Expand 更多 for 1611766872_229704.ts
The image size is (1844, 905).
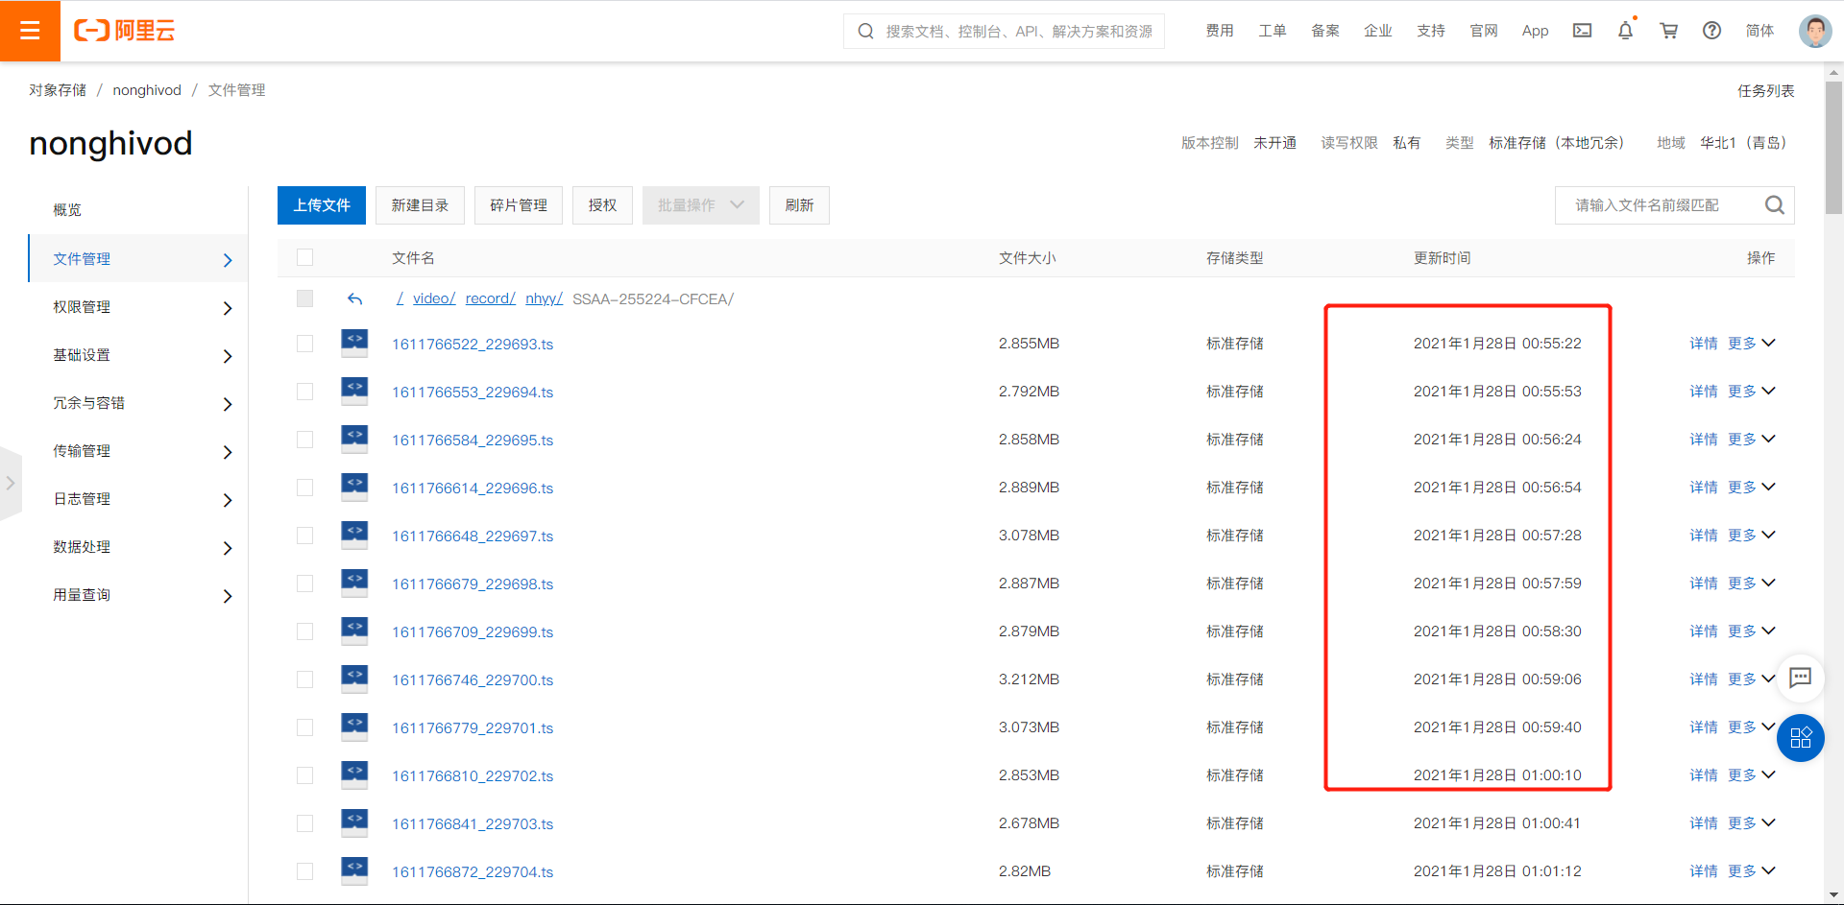[x=1752, y=871]
